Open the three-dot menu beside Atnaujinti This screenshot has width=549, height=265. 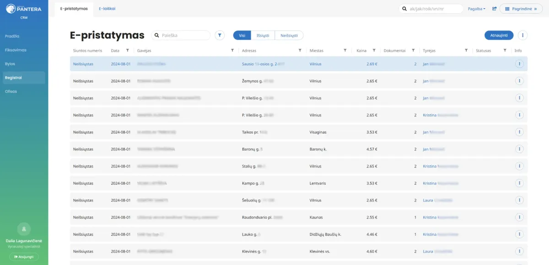pos(523,35)
